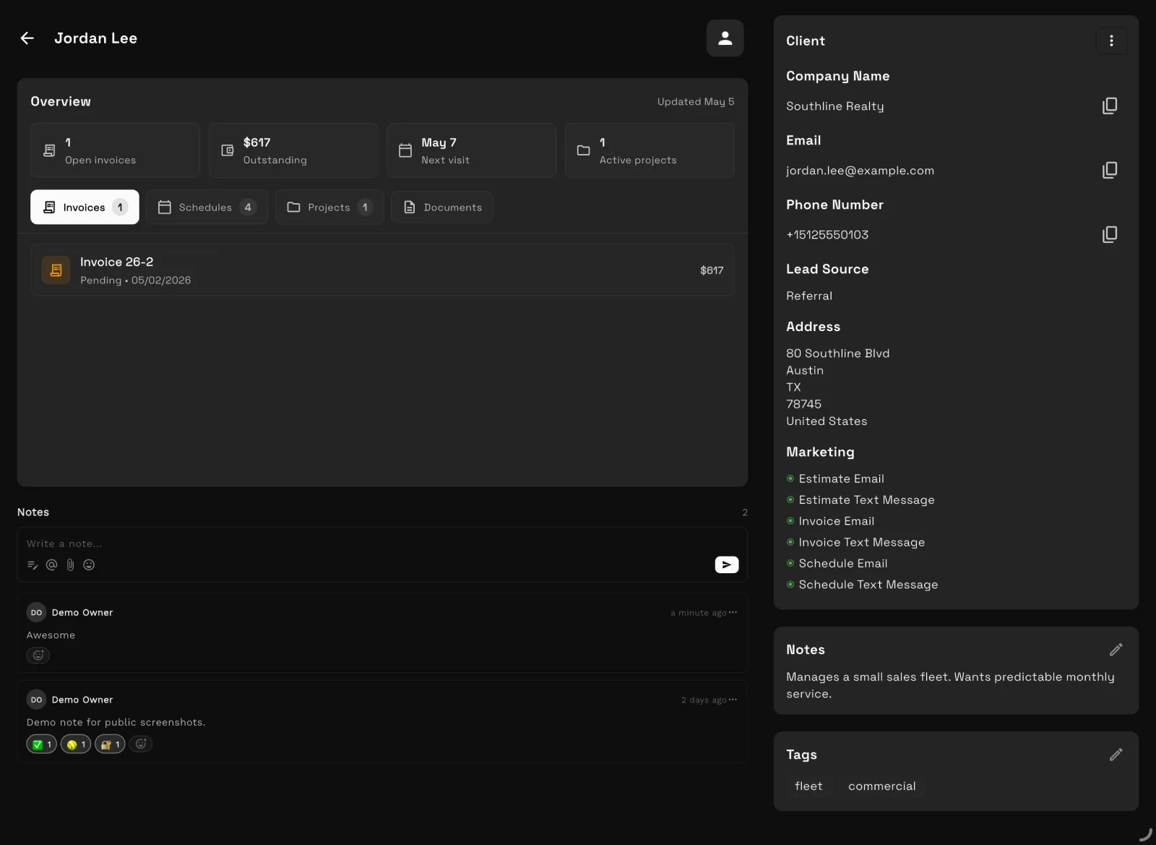1156x845 pixels.
Task: Send the note with the arrow button
Action: coord(727,565)
